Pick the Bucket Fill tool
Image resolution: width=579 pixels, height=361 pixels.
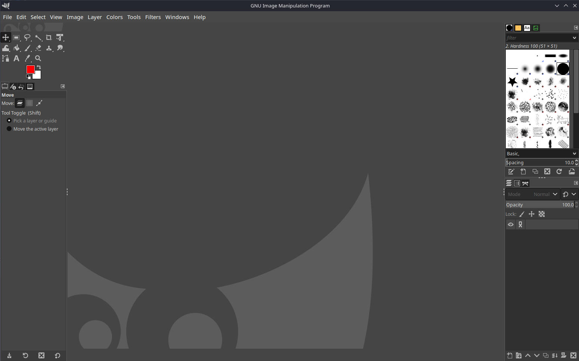(16, 48)
